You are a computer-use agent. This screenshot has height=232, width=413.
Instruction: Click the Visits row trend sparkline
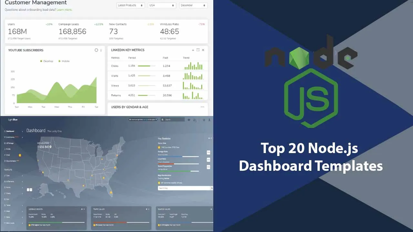pyautogui.click(x=193, y=76)
